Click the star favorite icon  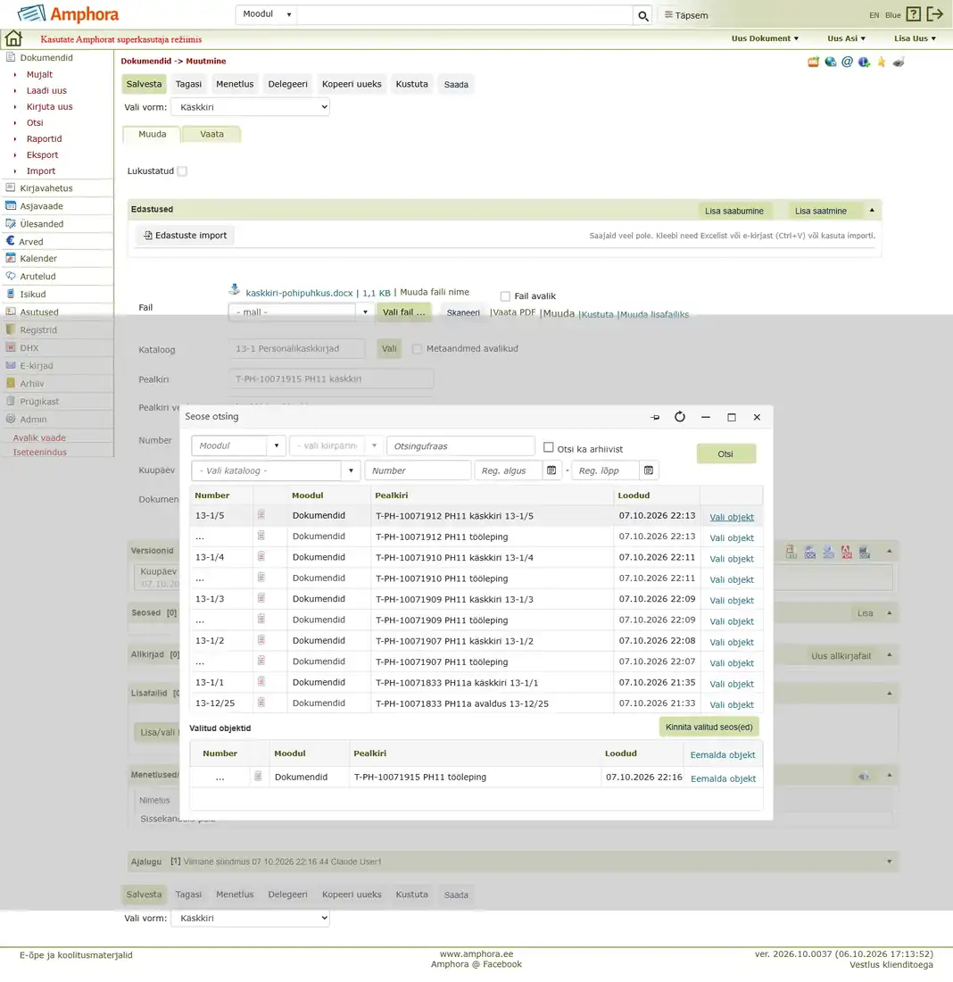pyautogui.click(x=882, y=62)
